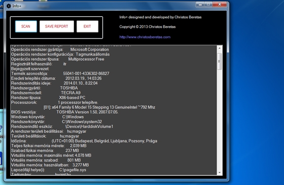This screenshot has width=284, height=185.
Task: Select the text "Tagmunkaállomás"
Action: click(x=92, y=54)
